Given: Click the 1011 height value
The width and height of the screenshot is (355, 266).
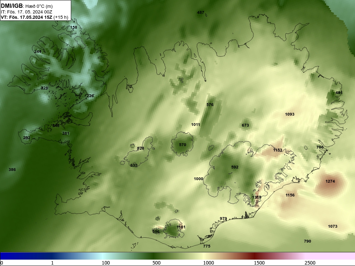Looking at the screenshot, I should 196,124.
